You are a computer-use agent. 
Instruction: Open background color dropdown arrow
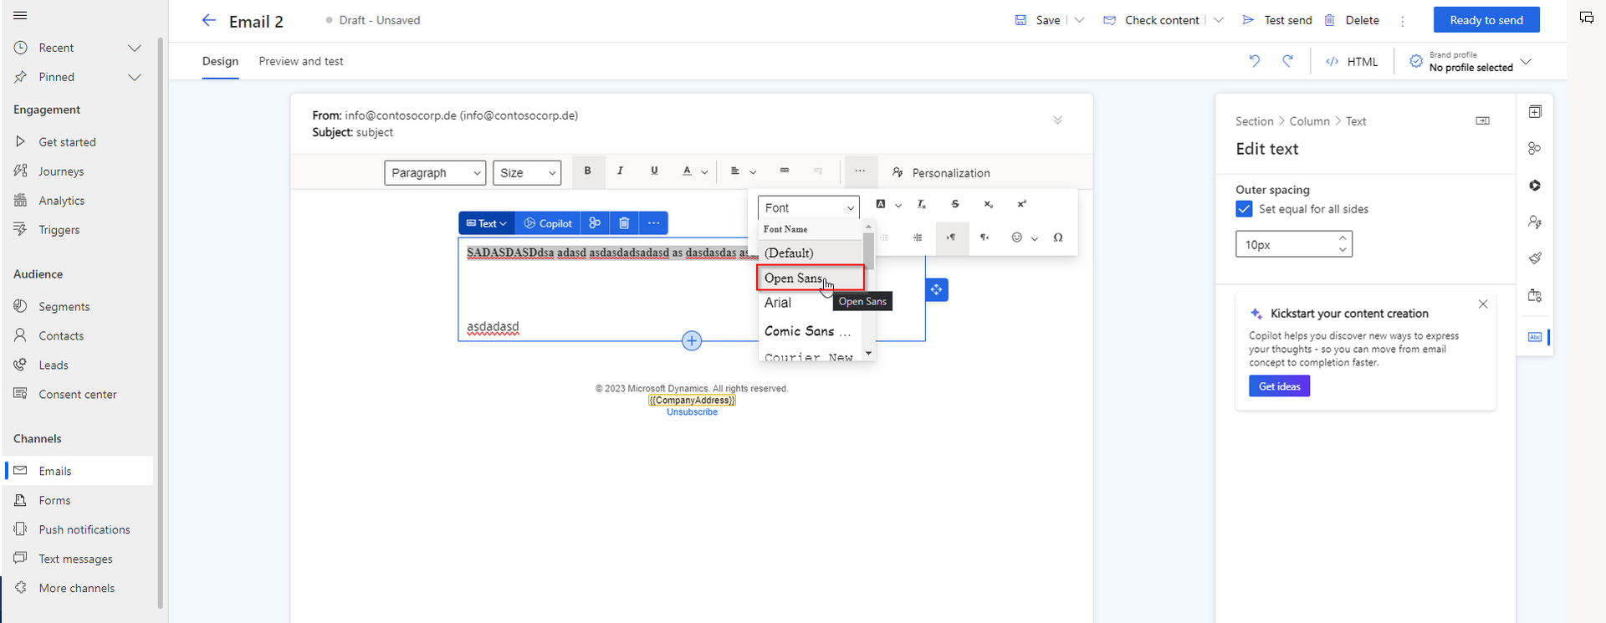pyautogui.click(x=898, y=206)
